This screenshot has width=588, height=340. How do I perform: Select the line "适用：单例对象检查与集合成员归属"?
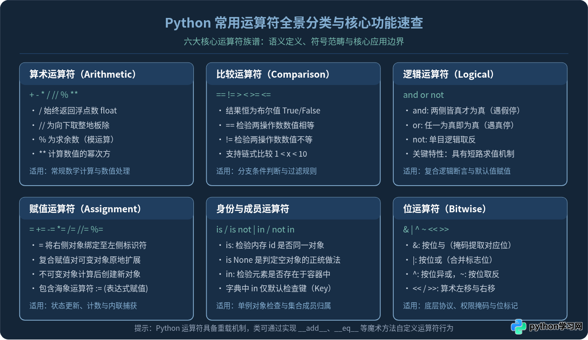tap(274, 306)
